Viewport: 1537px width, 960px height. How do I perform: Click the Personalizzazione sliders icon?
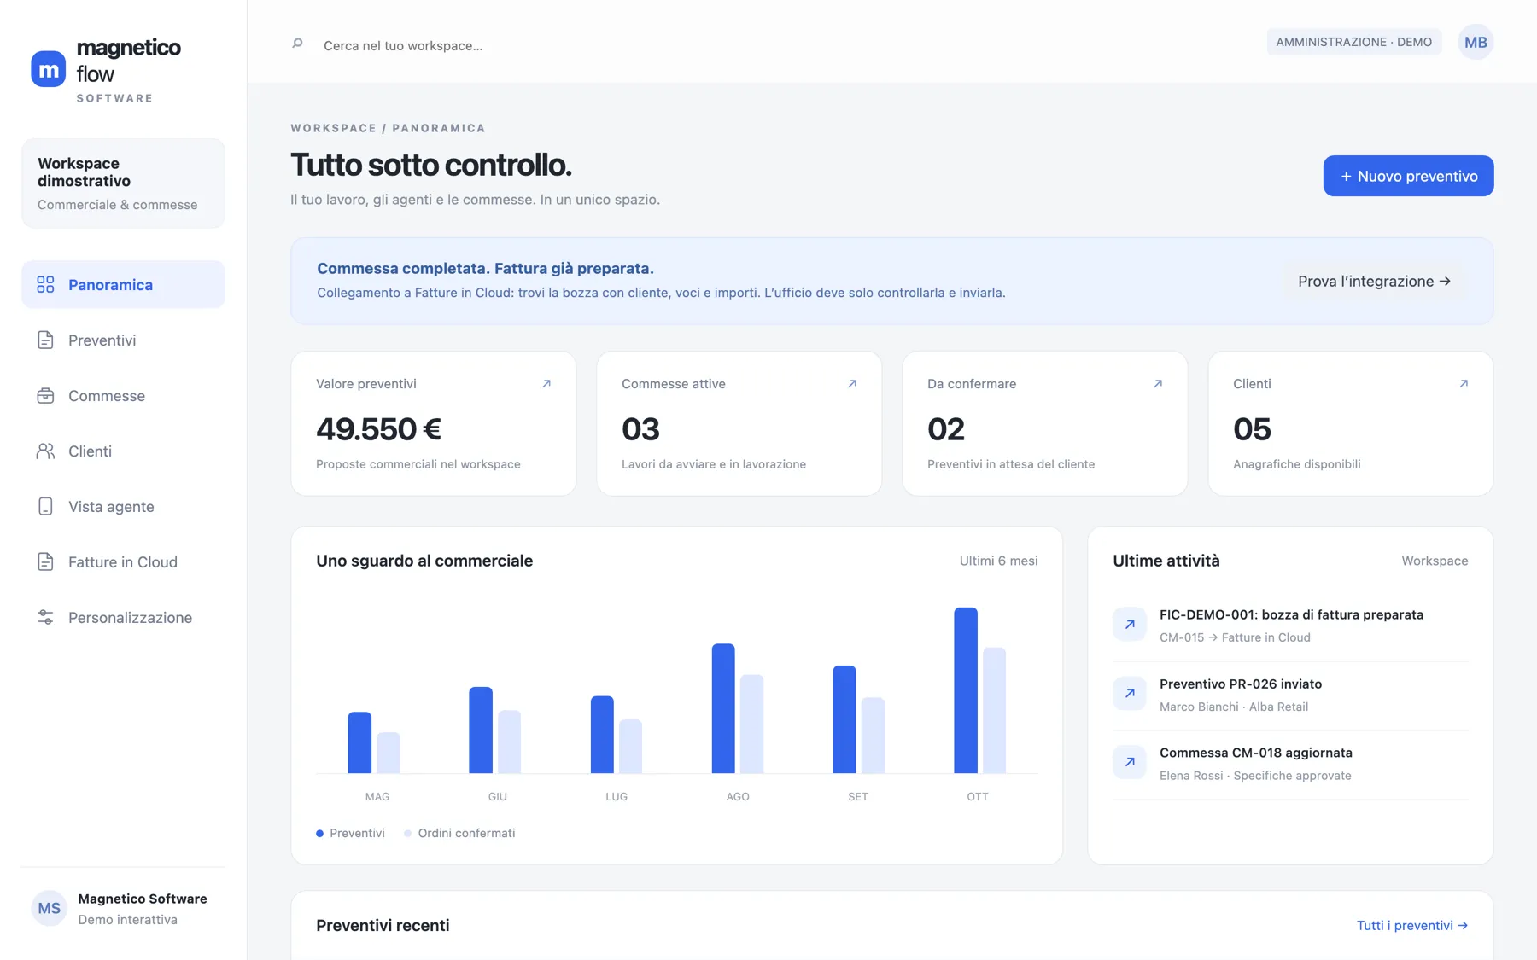(45, 617)
